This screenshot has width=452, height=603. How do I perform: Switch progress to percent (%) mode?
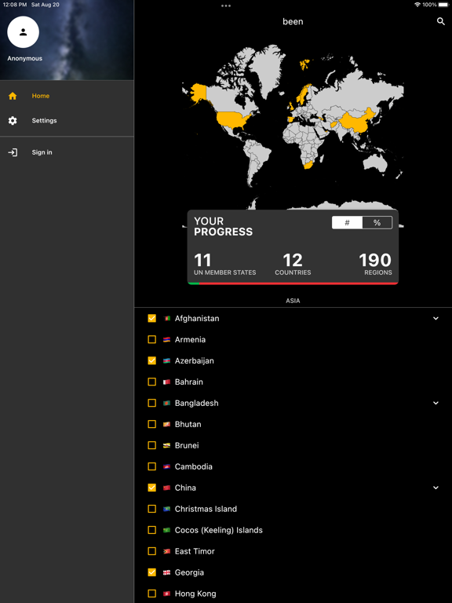coord(377,223)
